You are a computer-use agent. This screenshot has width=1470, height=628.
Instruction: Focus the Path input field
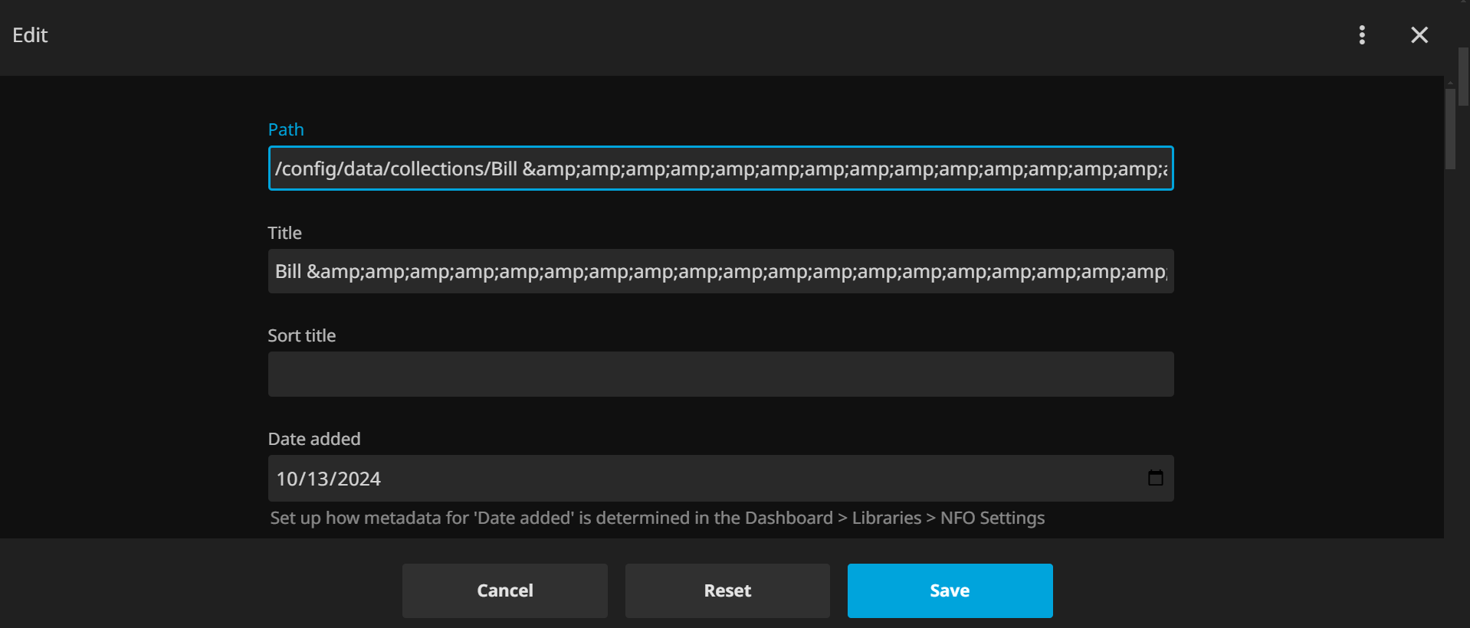[x=720, y=168]
